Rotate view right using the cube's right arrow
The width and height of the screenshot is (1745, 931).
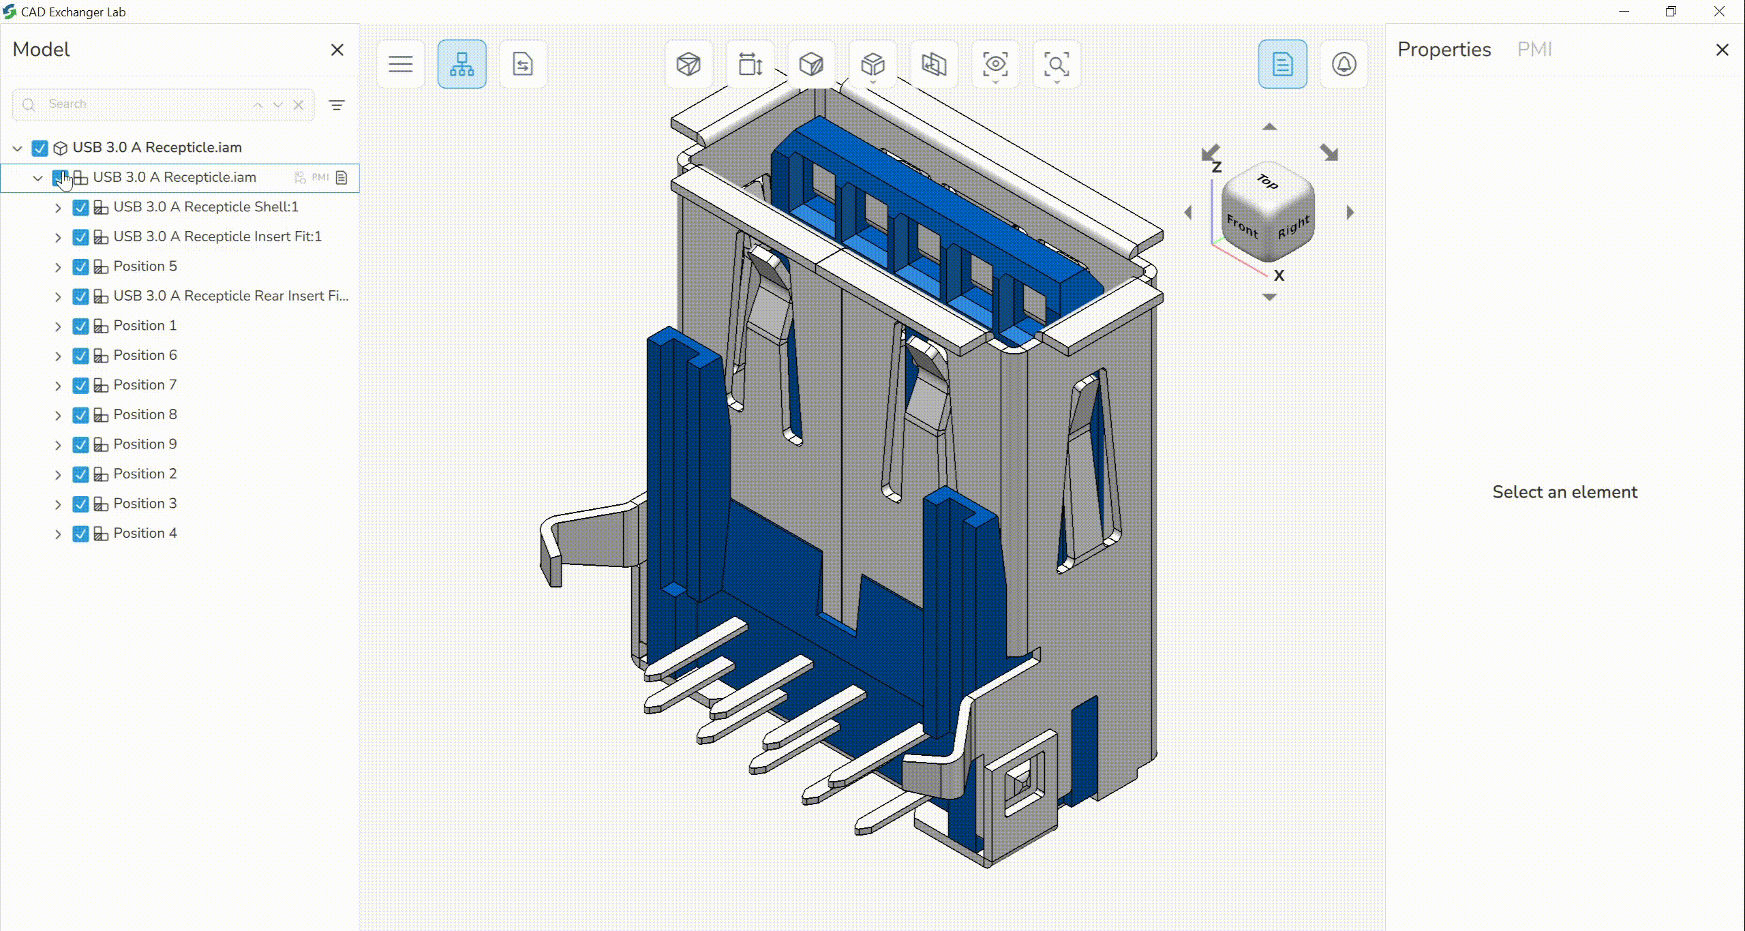click(1350, 213)
